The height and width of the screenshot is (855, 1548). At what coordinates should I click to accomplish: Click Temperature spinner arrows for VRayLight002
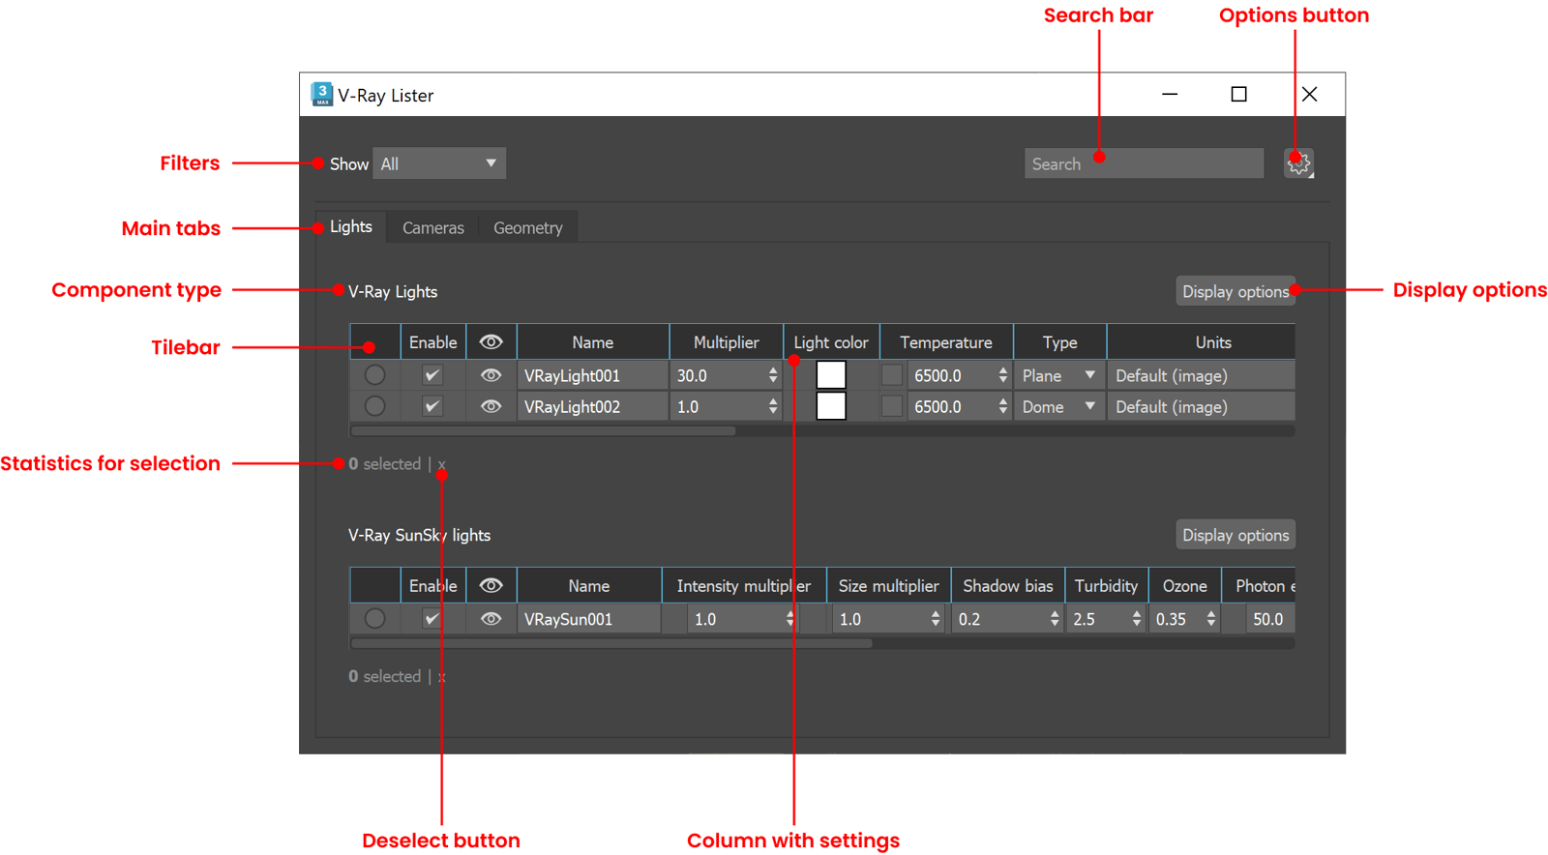coord(1003,407)
